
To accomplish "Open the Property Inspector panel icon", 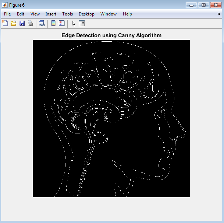I will [82, 23].
